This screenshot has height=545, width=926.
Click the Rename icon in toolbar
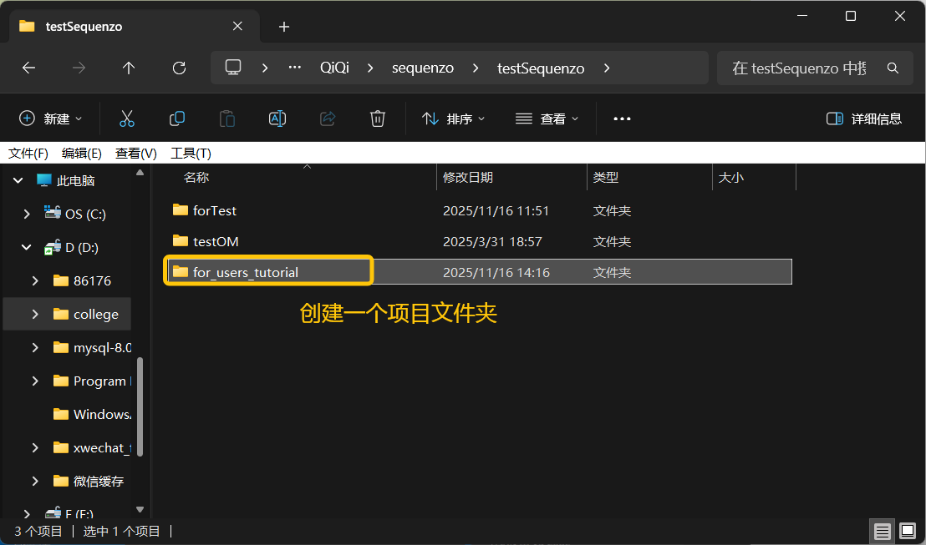(277, 119)
